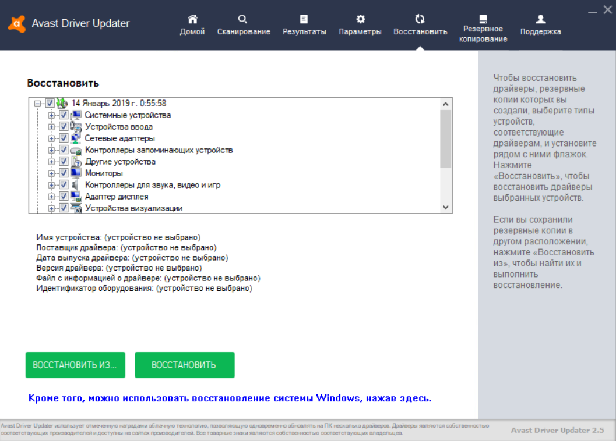Click the Settings gear icon

[x=360, y=19]
